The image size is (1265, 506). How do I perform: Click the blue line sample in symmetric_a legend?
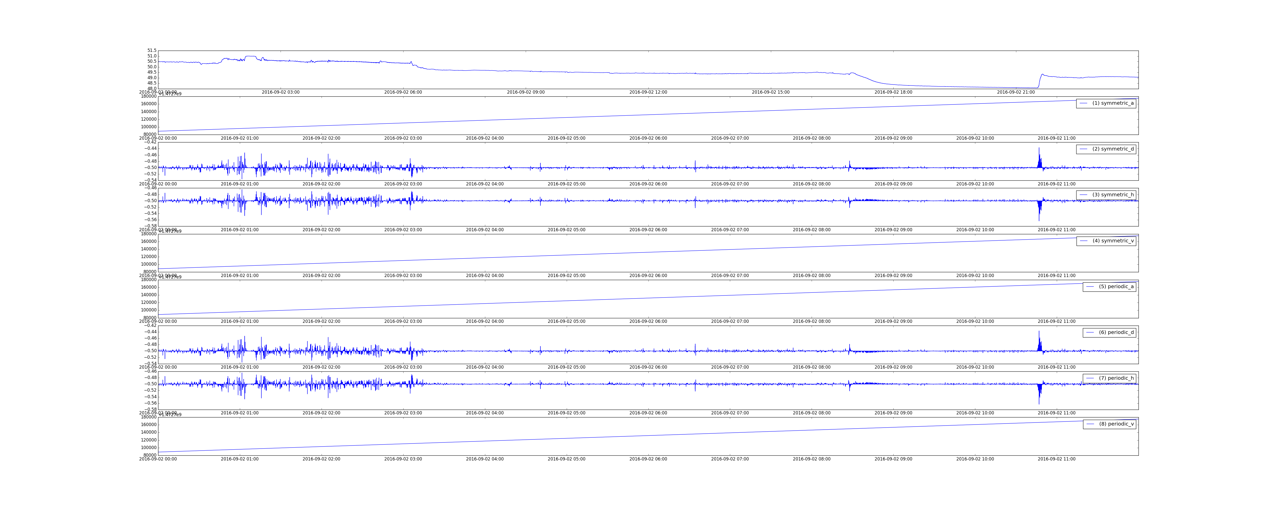click(1083, 103)
